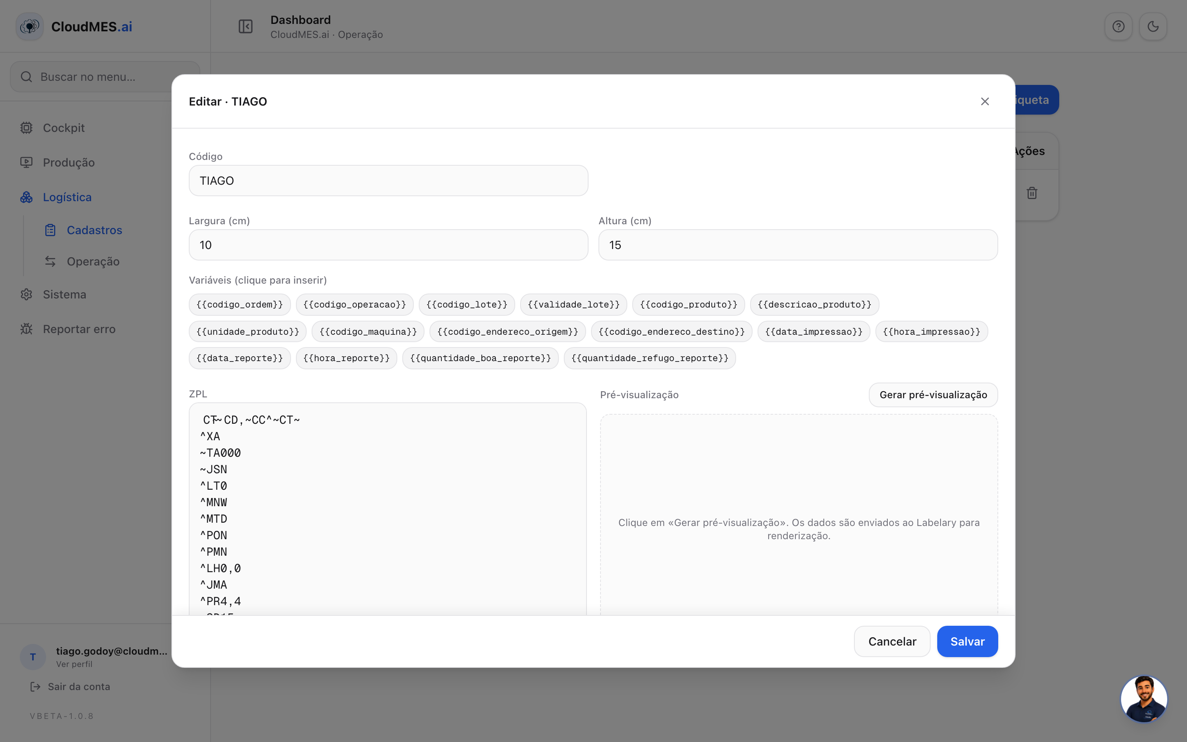1187x742 pixels.
Task: Expand the Sistema menu section
Action: [x=64, y=294]
